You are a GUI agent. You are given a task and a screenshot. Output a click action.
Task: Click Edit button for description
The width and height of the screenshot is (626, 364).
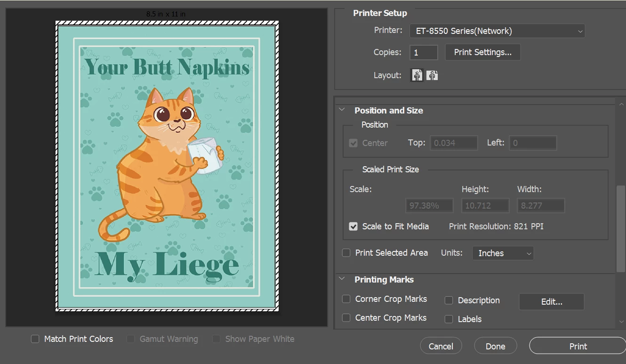pos(552,302)
